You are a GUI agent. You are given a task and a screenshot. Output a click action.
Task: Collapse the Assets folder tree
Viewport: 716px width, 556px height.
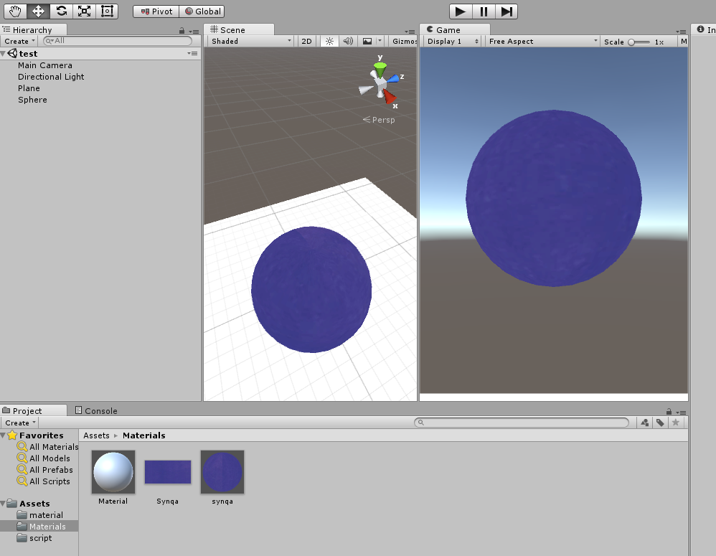(3, 504)
